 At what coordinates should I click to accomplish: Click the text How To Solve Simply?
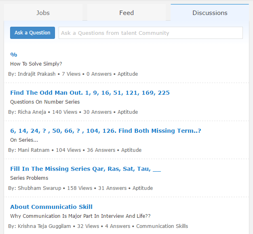point(36,64)
